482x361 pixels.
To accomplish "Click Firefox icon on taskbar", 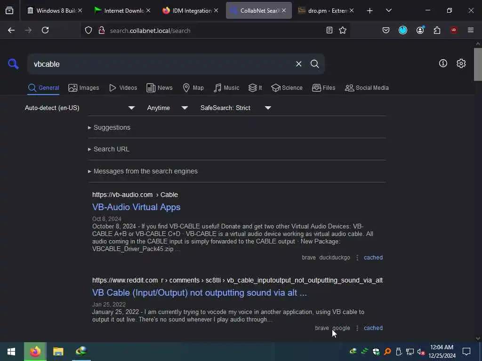I will [x=35, y=352].
